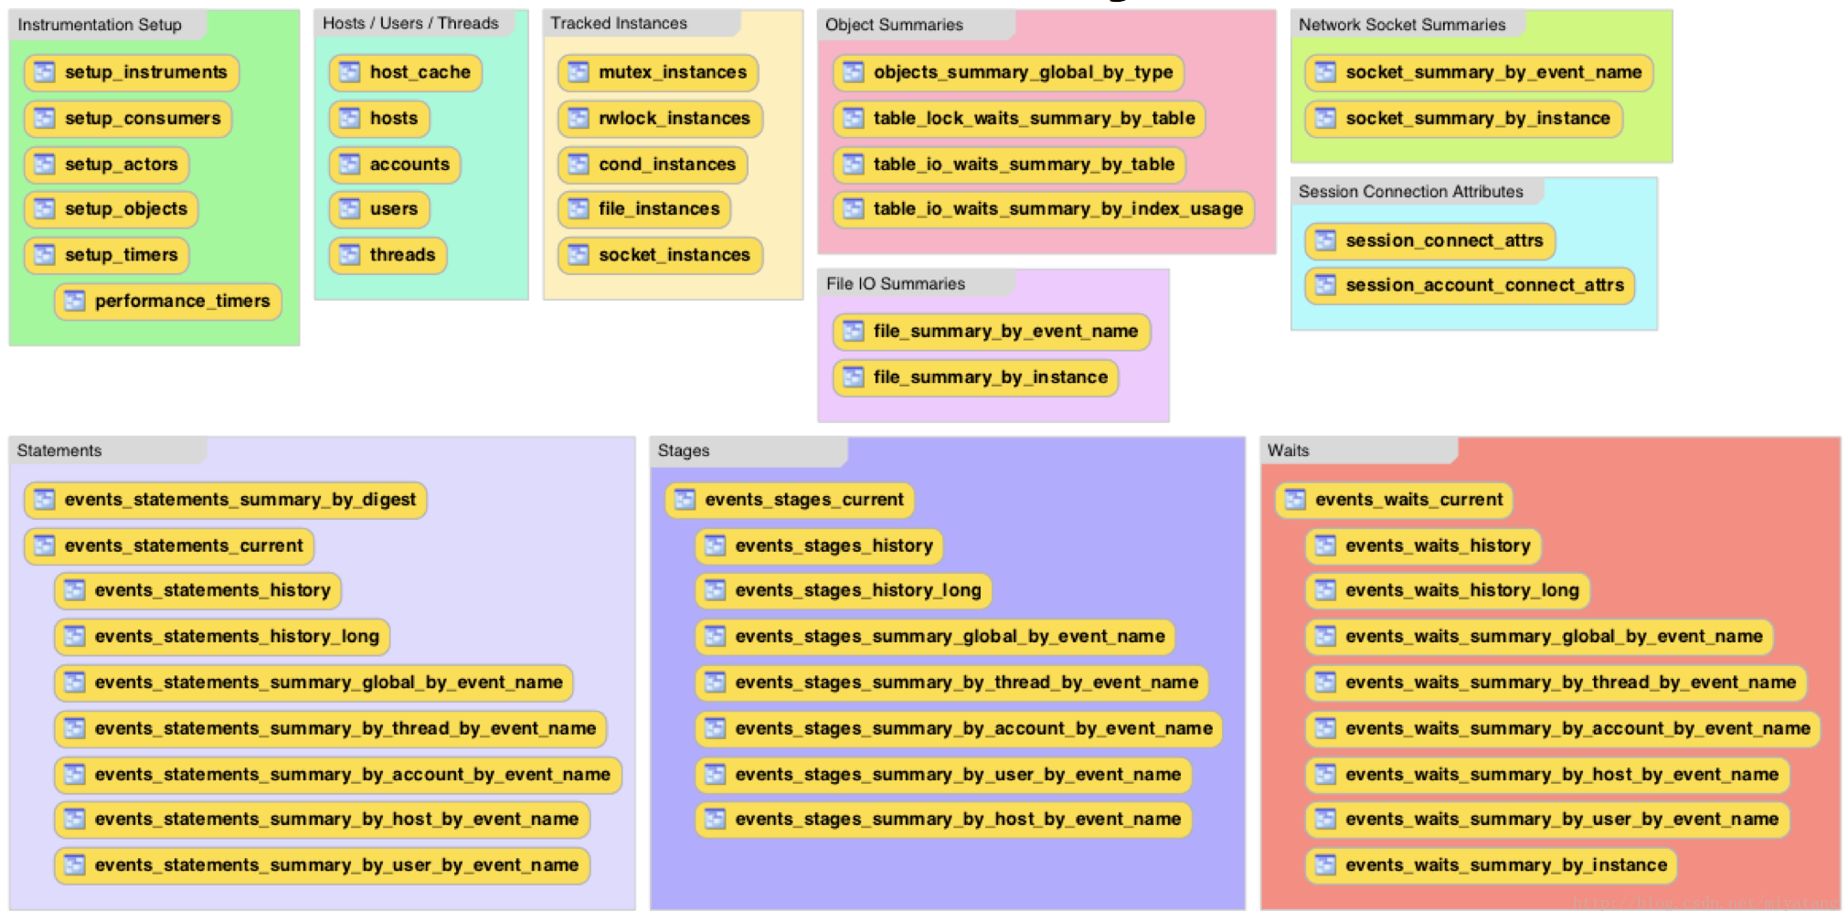Select the icon of socket_instances

point(578,255)
